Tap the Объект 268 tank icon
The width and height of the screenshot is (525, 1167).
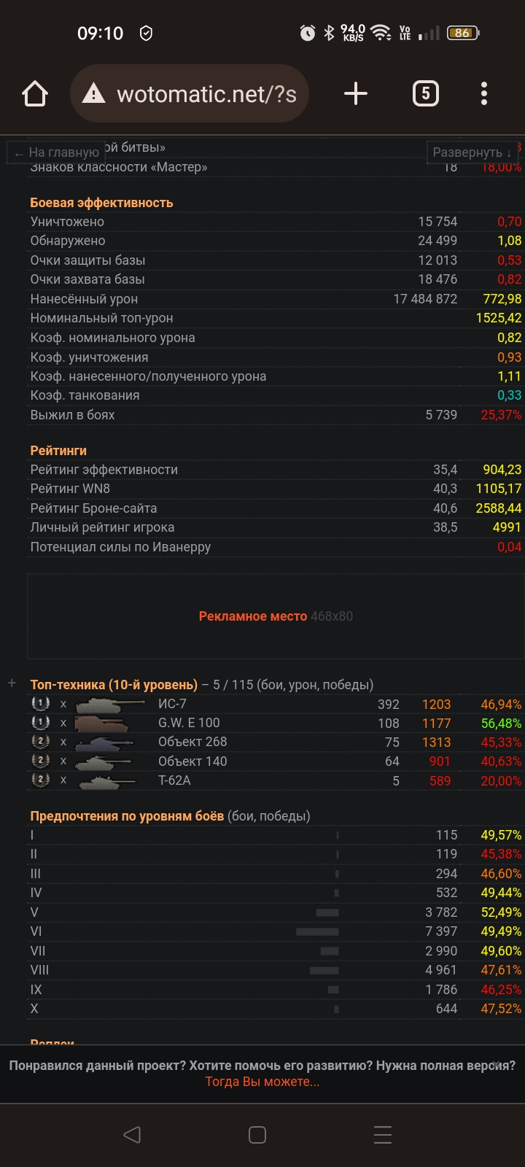(x=106, y=743)
